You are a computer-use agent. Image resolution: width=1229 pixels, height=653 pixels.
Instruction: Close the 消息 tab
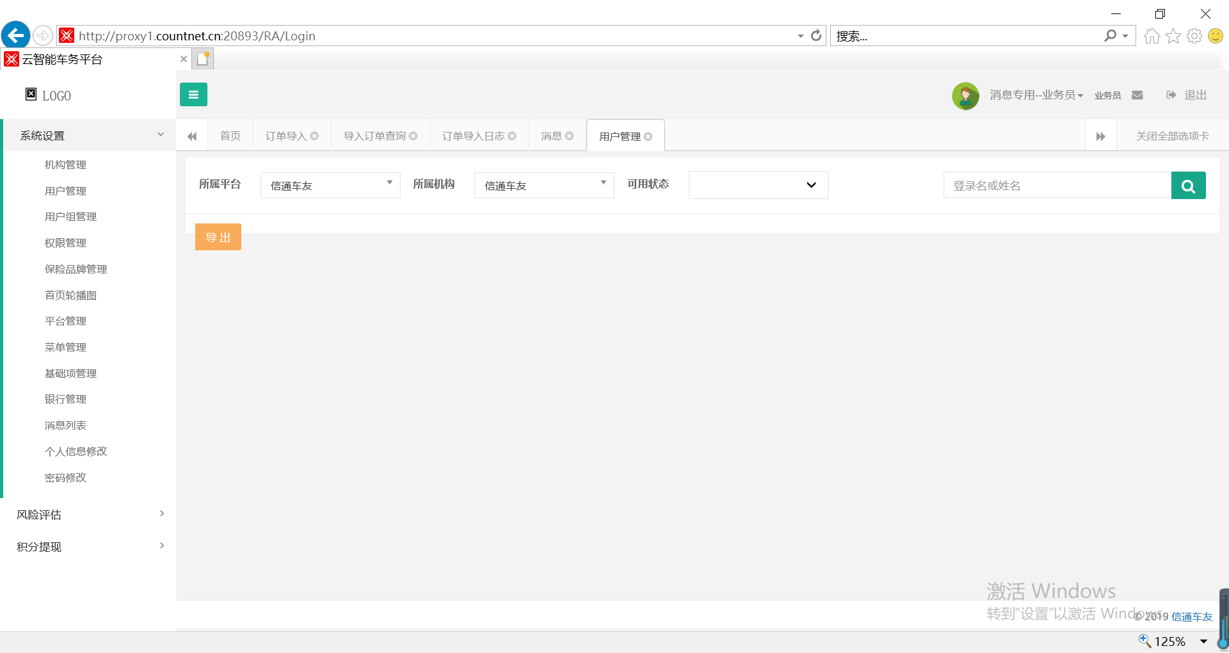[570, 136]
